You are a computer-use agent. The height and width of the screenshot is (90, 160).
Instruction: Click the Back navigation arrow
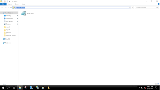(x=2, y=7)
